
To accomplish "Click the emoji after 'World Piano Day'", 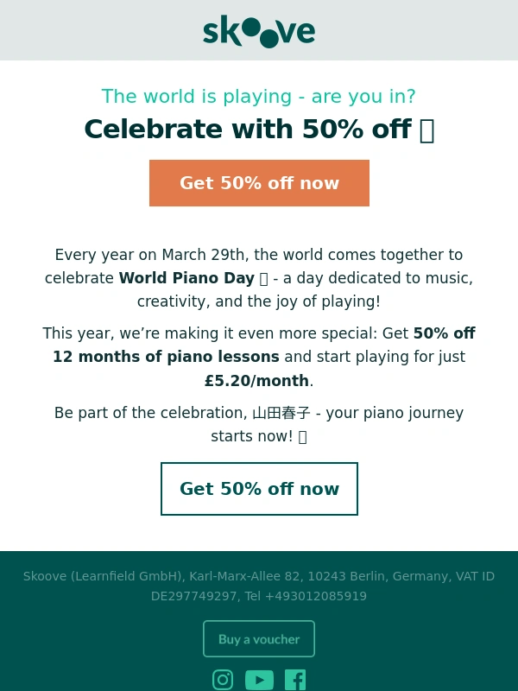I will (263, 279).
